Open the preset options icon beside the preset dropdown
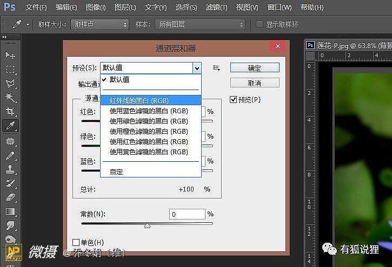This screenshot has height=267, width=392. (x=216, y=68)
